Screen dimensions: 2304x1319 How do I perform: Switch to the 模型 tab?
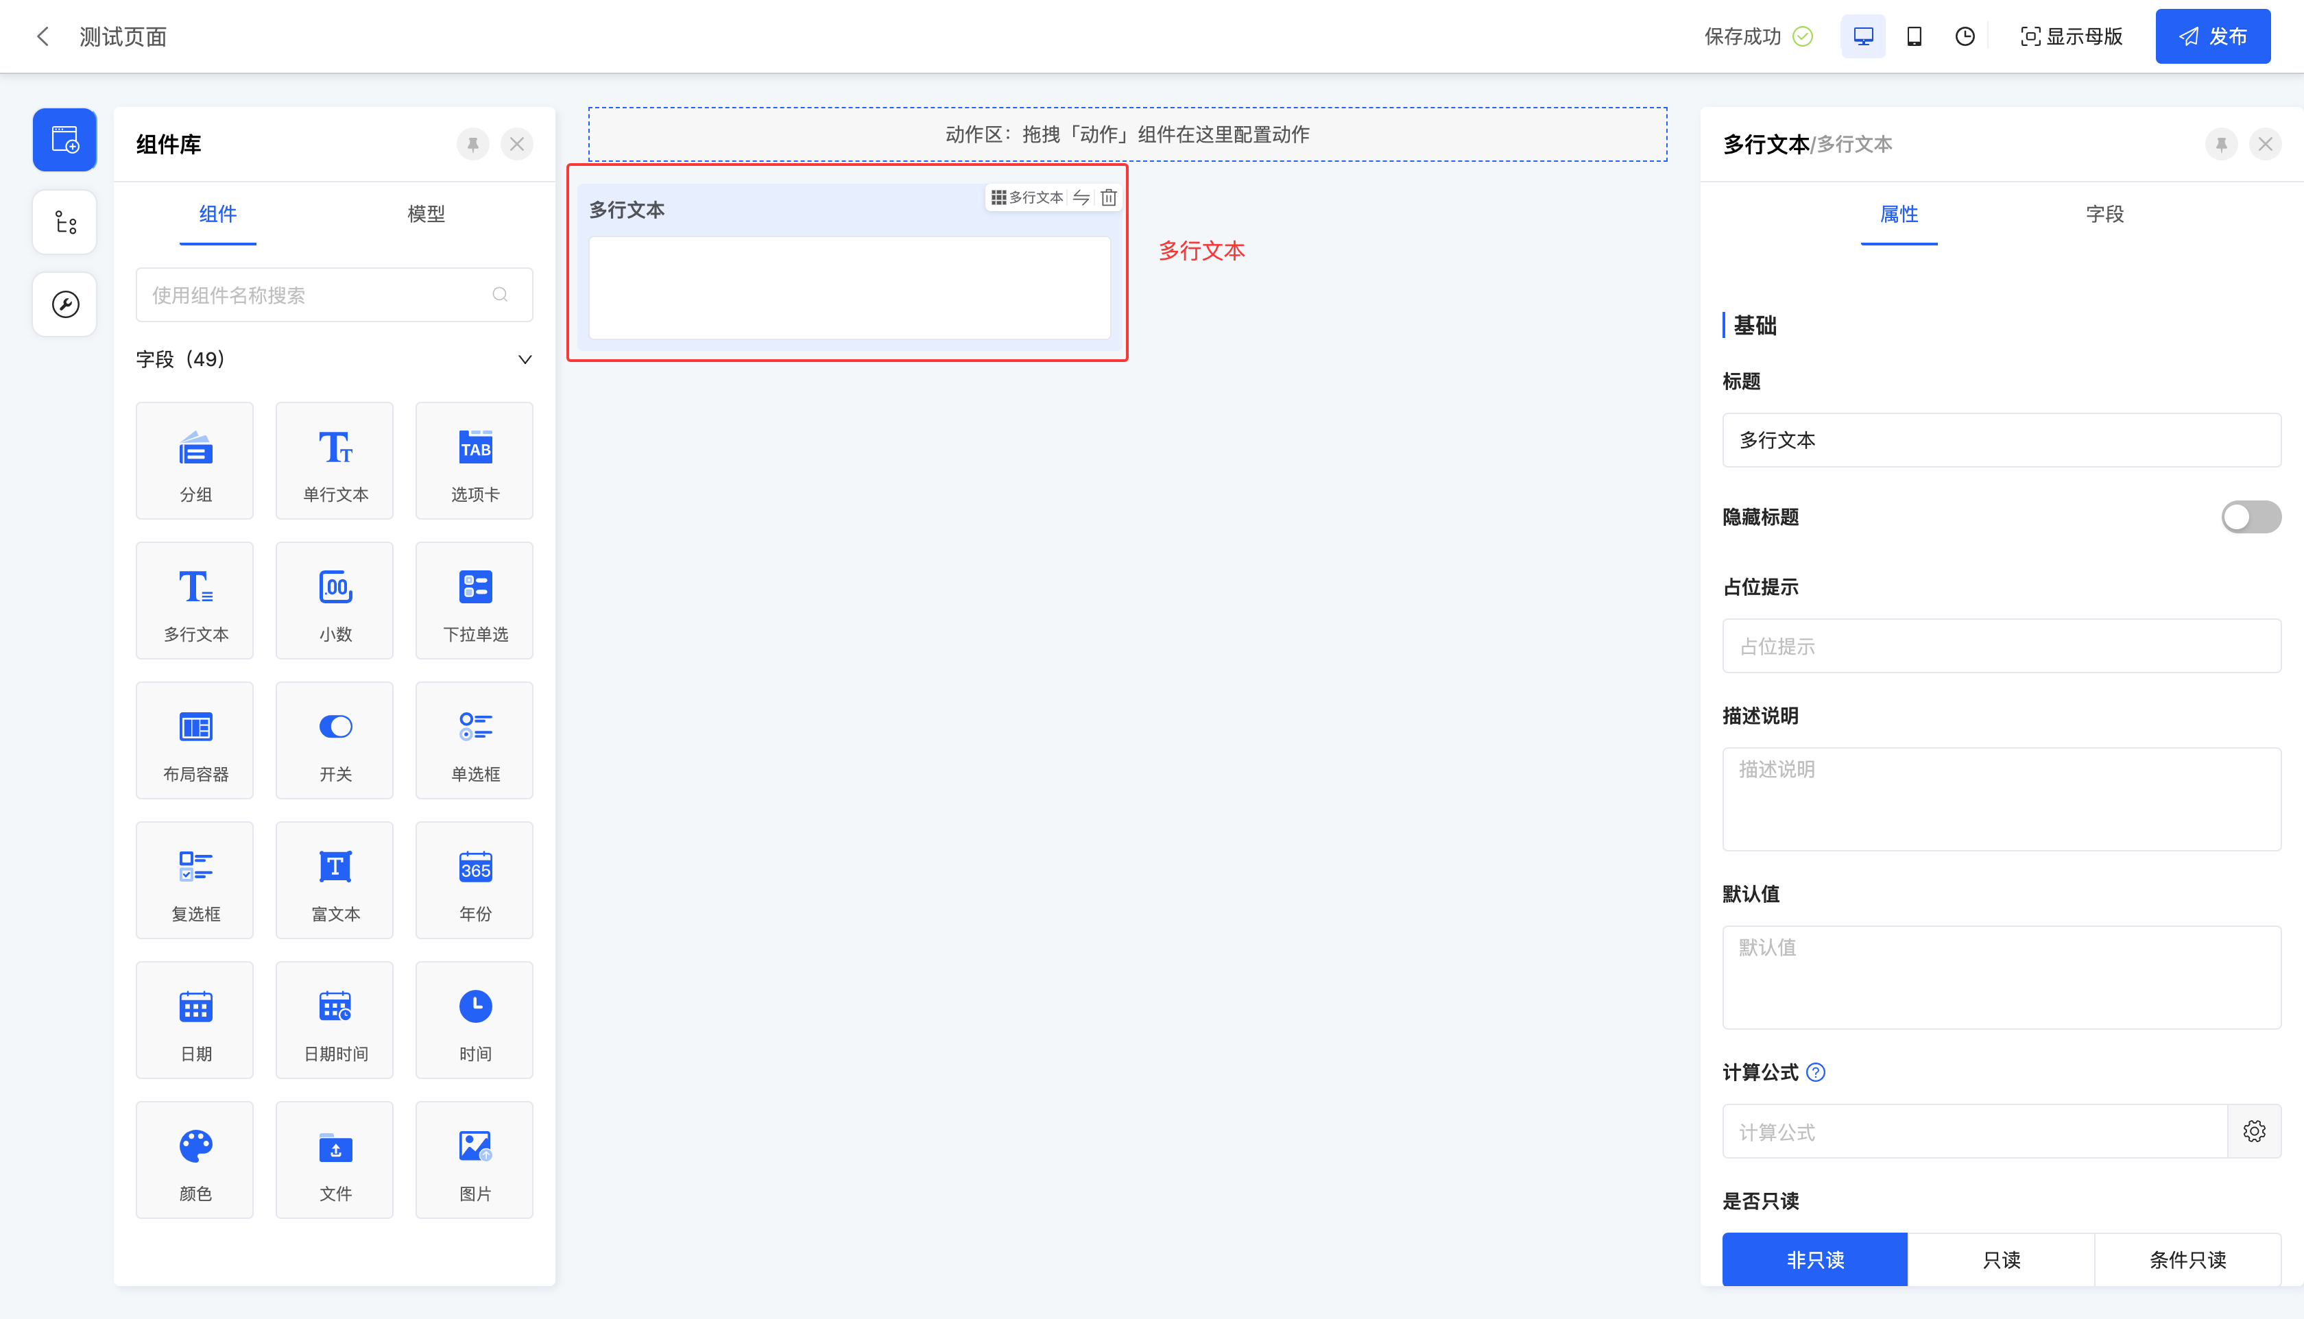click(x=426, y=214)
